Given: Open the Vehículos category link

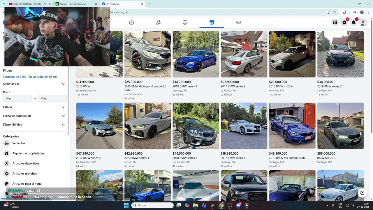Looking at the screenshot, I should click(19, 143).
